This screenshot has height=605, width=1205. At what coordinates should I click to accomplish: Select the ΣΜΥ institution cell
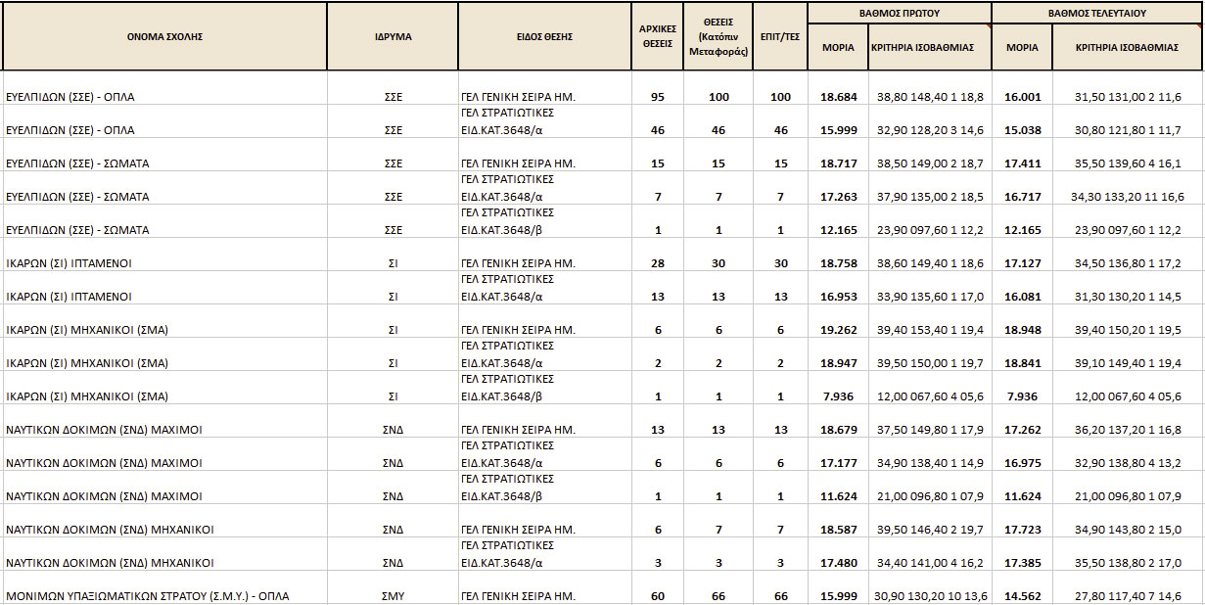point(393,595)
